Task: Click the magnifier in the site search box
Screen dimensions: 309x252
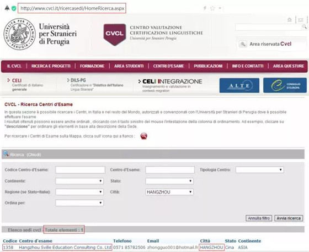Action: (305, 27)
